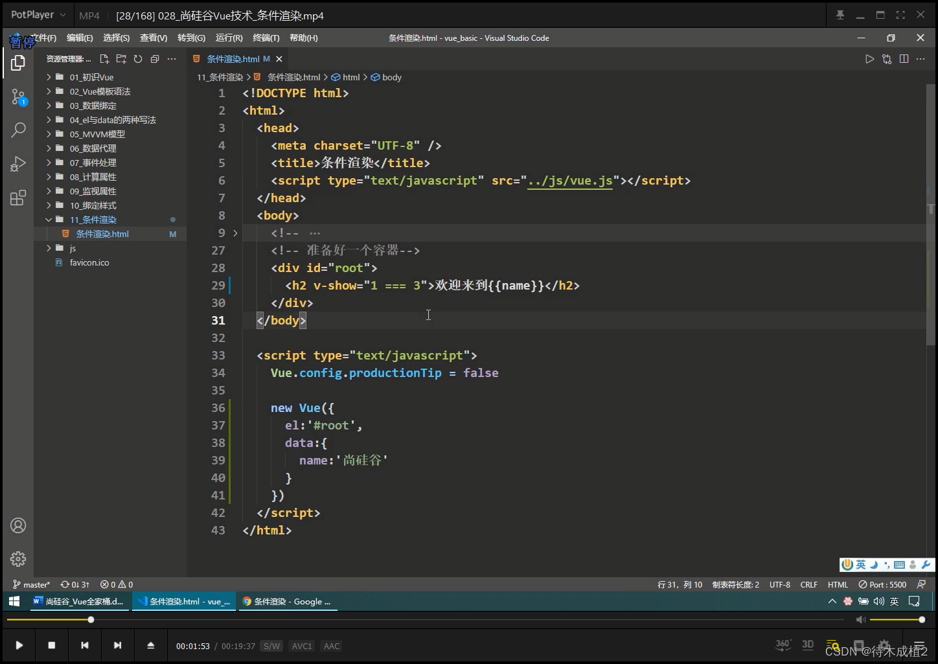Skip to next file in PotPlayer

tap(117, 645)
